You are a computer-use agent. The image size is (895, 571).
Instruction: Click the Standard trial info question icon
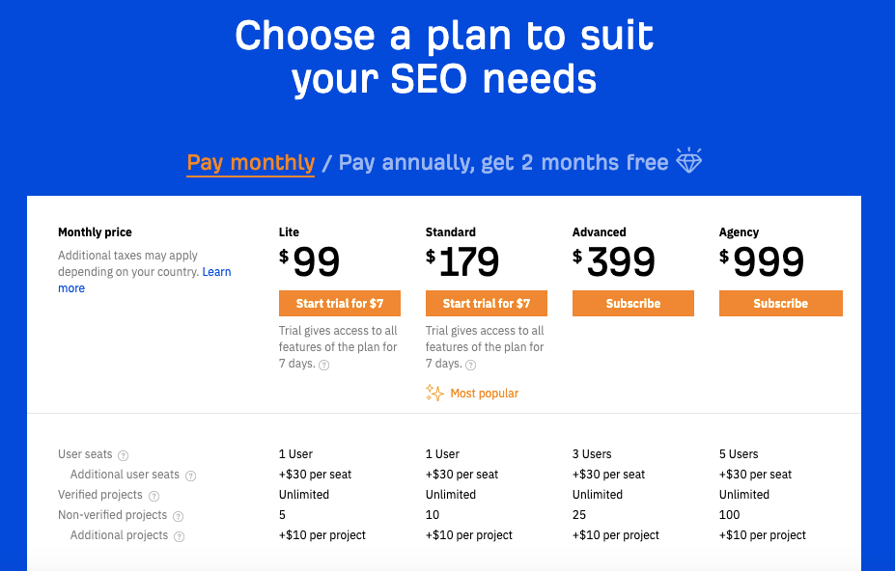tap(471, 365)
